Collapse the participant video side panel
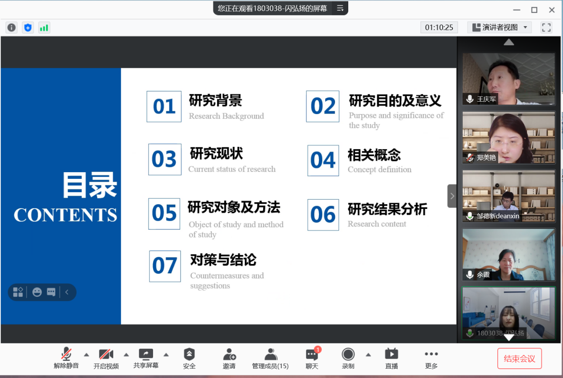This screenshot has width=563, height=378. [452, 196]
